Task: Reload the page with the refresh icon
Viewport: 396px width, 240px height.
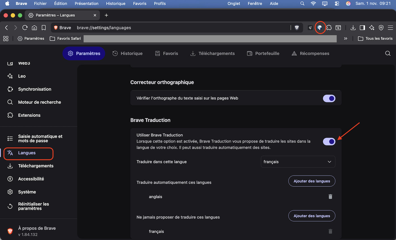Action: 25,28
